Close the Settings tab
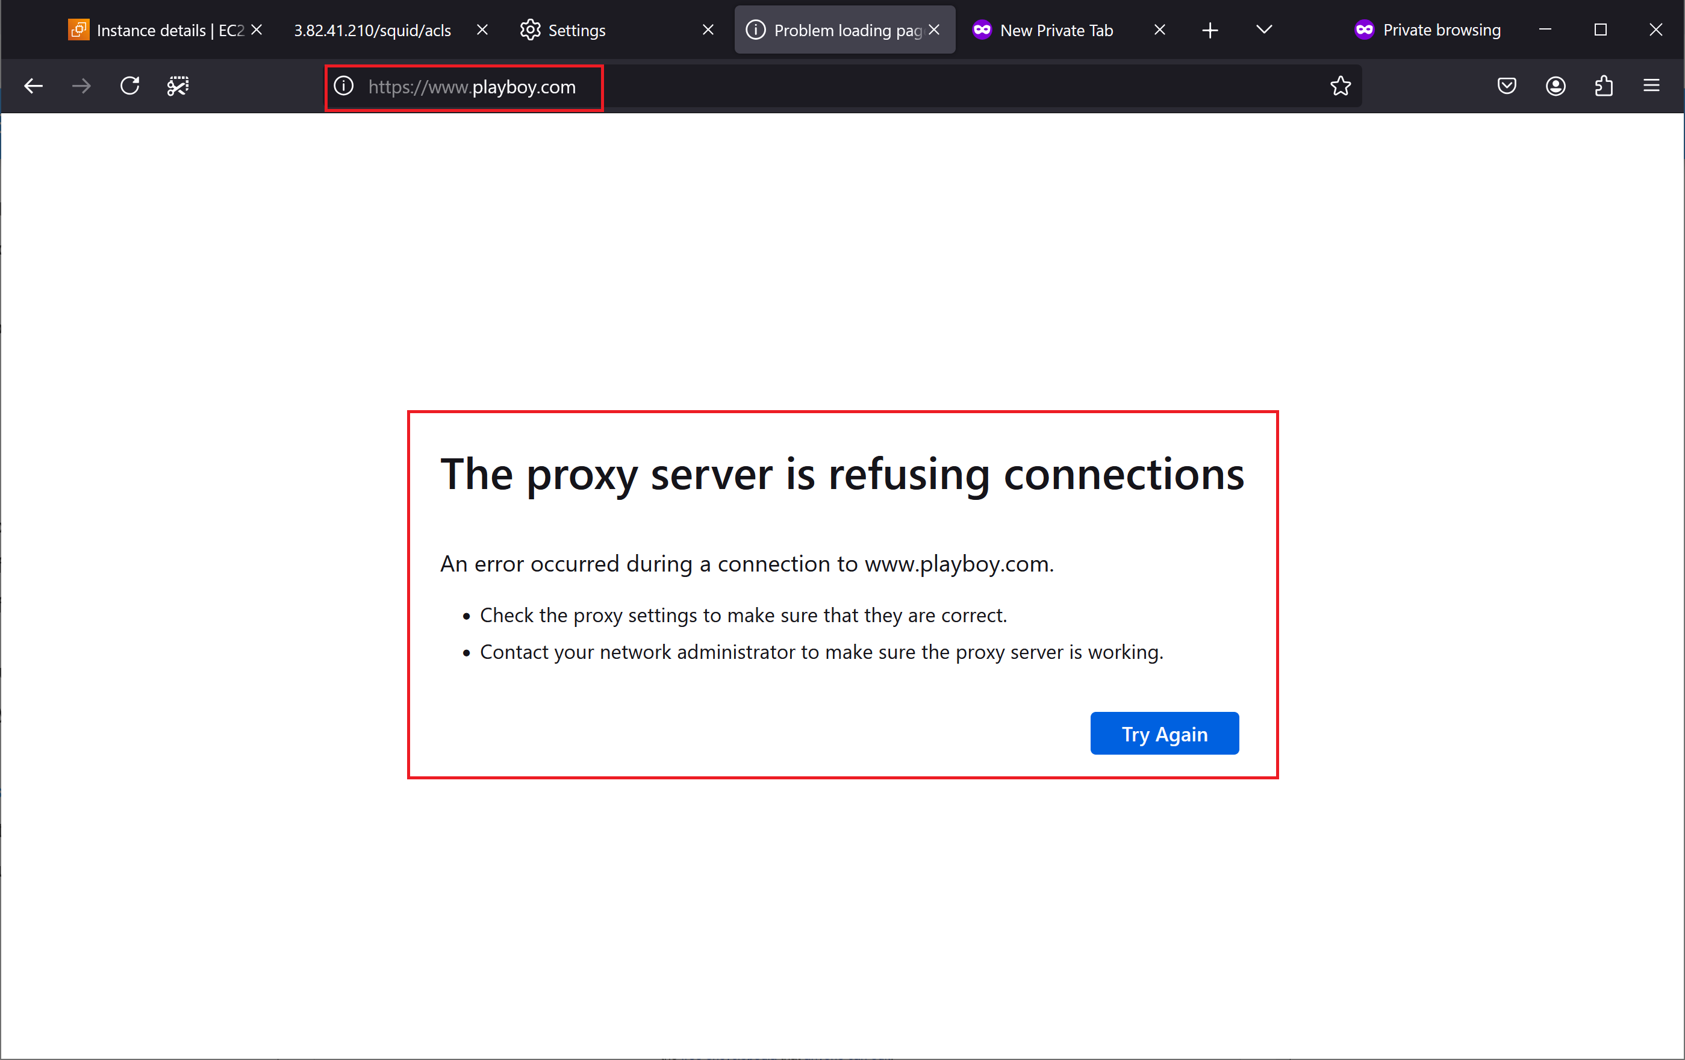 pos(708,30)
